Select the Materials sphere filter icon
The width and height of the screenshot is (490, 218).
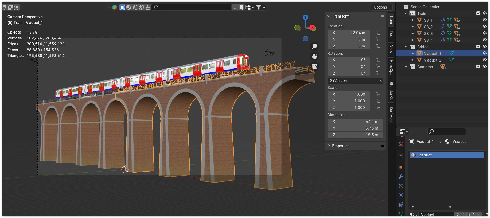[x=129, y=7]
